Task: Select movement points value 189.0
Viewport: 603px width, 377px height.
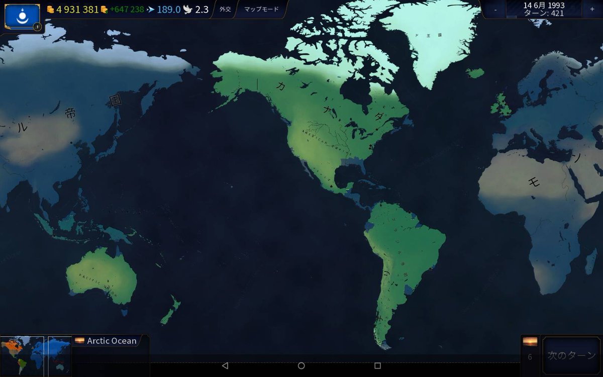Action: pyautogui.click(x=169, y=10)
